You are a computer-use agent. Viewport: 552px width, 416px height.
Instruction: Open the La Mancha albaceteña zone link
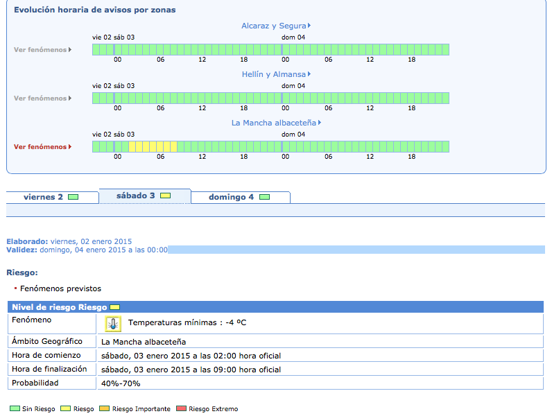point(275,123)
